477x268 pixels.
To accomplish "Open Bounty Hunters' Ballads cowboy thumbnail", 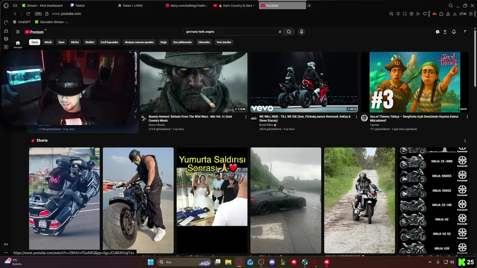I will [193, 82].
